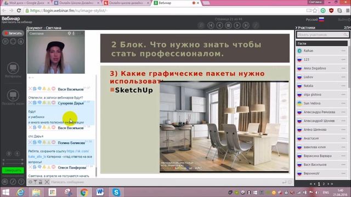Image resolution: width=351 pixels, height=197 pixels.
Task: Click the пригласить на вебинар link
Action: tap(17, 22)
